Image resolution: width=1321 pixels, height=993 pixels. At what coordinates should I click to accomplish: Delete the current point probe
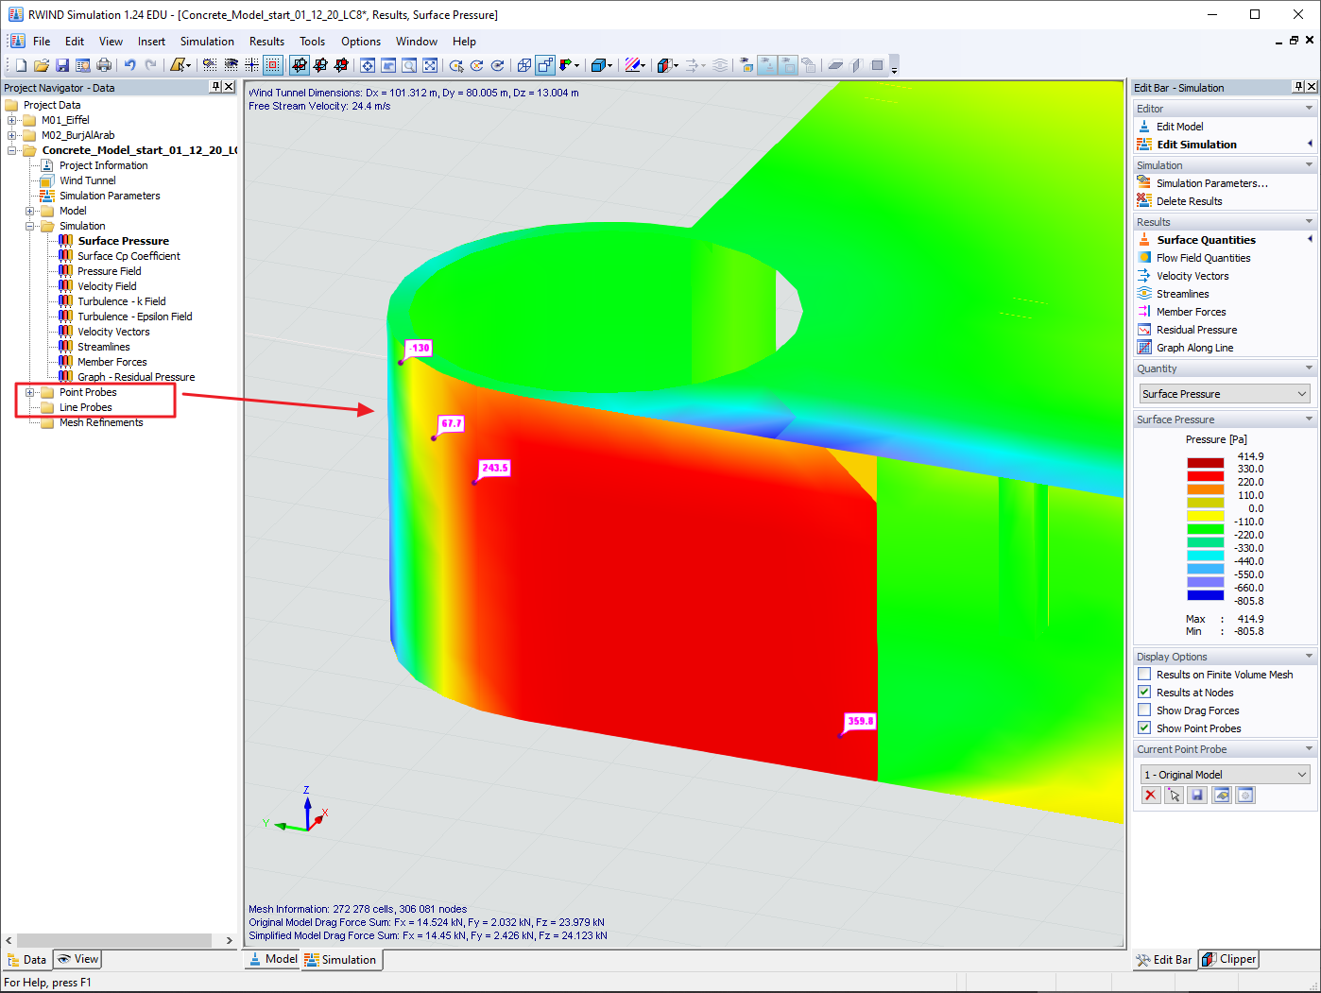[1150, 795]
